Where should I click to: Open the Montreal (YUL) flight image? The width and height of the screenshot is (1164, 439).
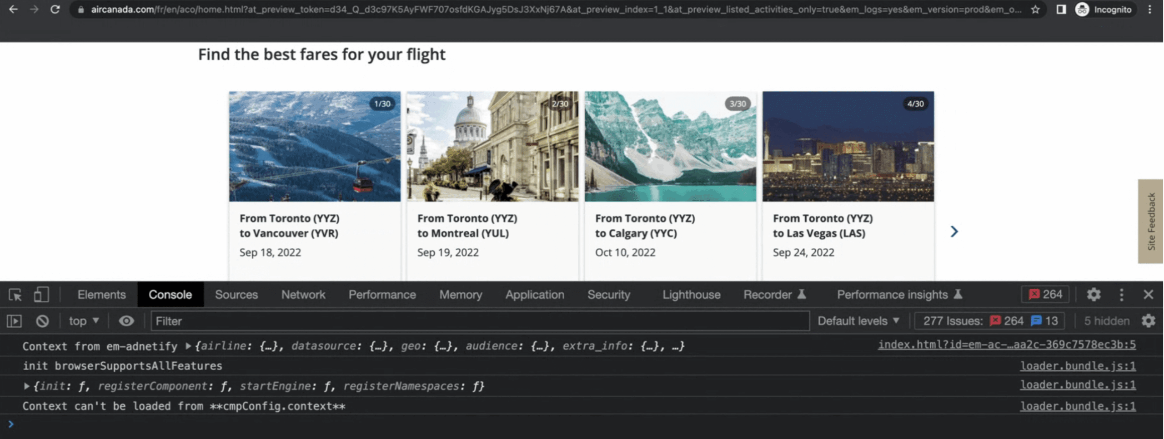click(x=492, y=146)
